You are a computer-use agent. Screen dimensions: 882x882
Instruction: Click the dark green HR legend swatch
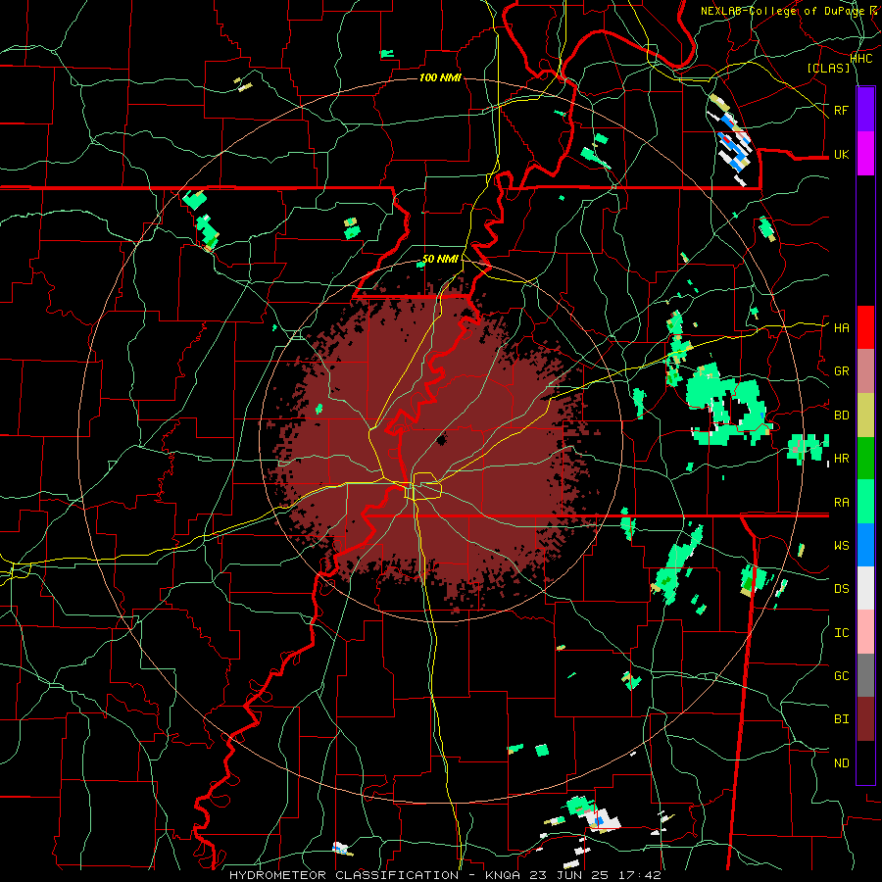point(865,459)
